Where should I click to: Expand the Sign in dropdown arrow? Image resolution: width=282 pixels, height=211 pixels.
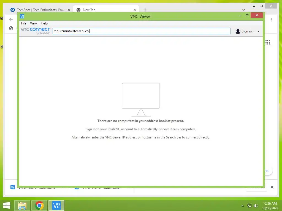pyautogui.click(x=258, y=31)
